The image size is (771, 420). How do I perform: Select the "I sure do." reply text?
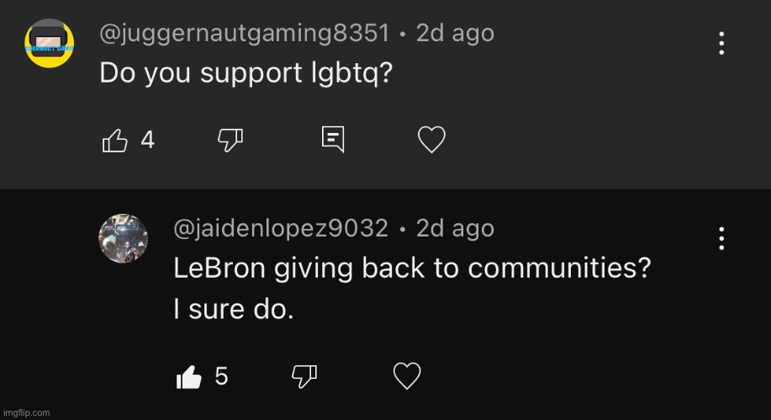tap(234, 310)
